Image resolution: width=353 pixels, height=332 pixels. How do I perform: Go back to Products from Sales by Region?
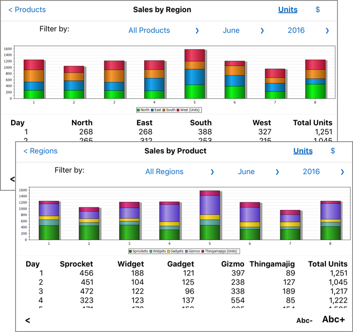(x=27, y=10)
